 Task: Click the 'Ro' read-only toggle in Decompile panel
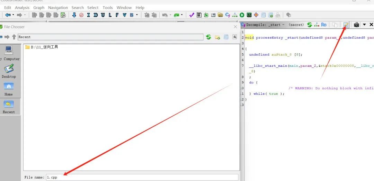pos(324,25)
